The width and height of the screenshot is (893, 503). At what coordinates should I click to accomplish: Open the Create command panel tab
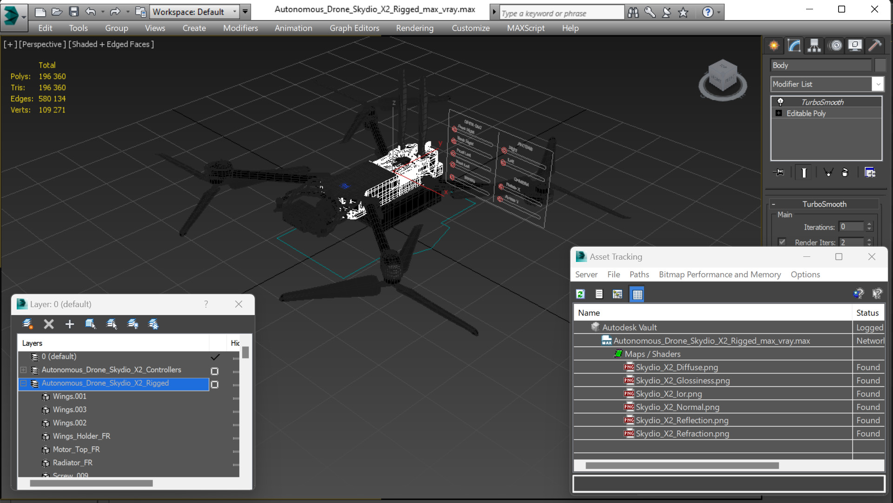(774, 45)
